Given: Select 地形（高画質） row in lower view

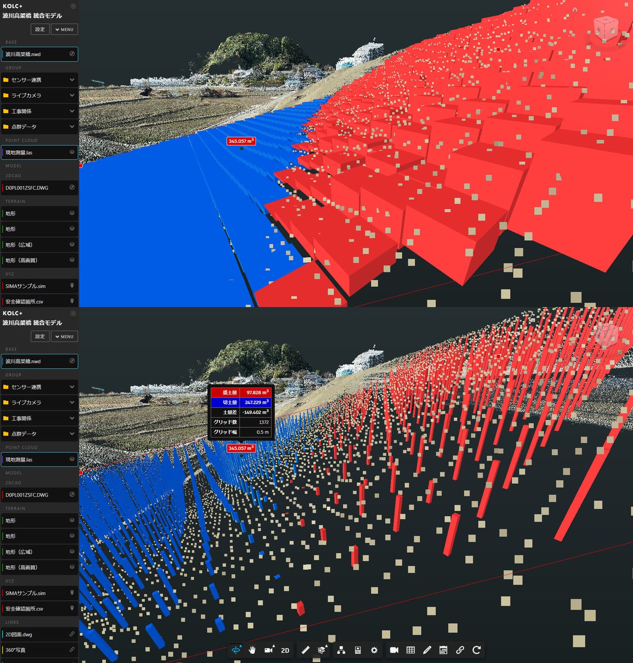Looking at the screenshot, I should 39,567.
